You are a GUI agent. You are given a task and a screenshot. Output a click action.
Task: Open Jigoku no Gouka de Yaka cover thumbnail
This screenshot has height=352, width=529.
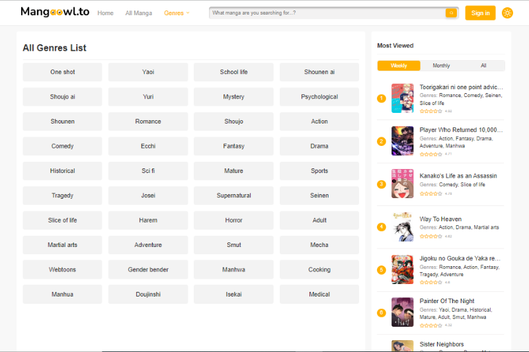tap(402, 269)
